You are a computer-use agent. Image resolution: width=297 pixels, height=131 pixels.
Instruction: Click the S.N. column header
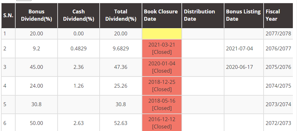(x=8, y=15)
